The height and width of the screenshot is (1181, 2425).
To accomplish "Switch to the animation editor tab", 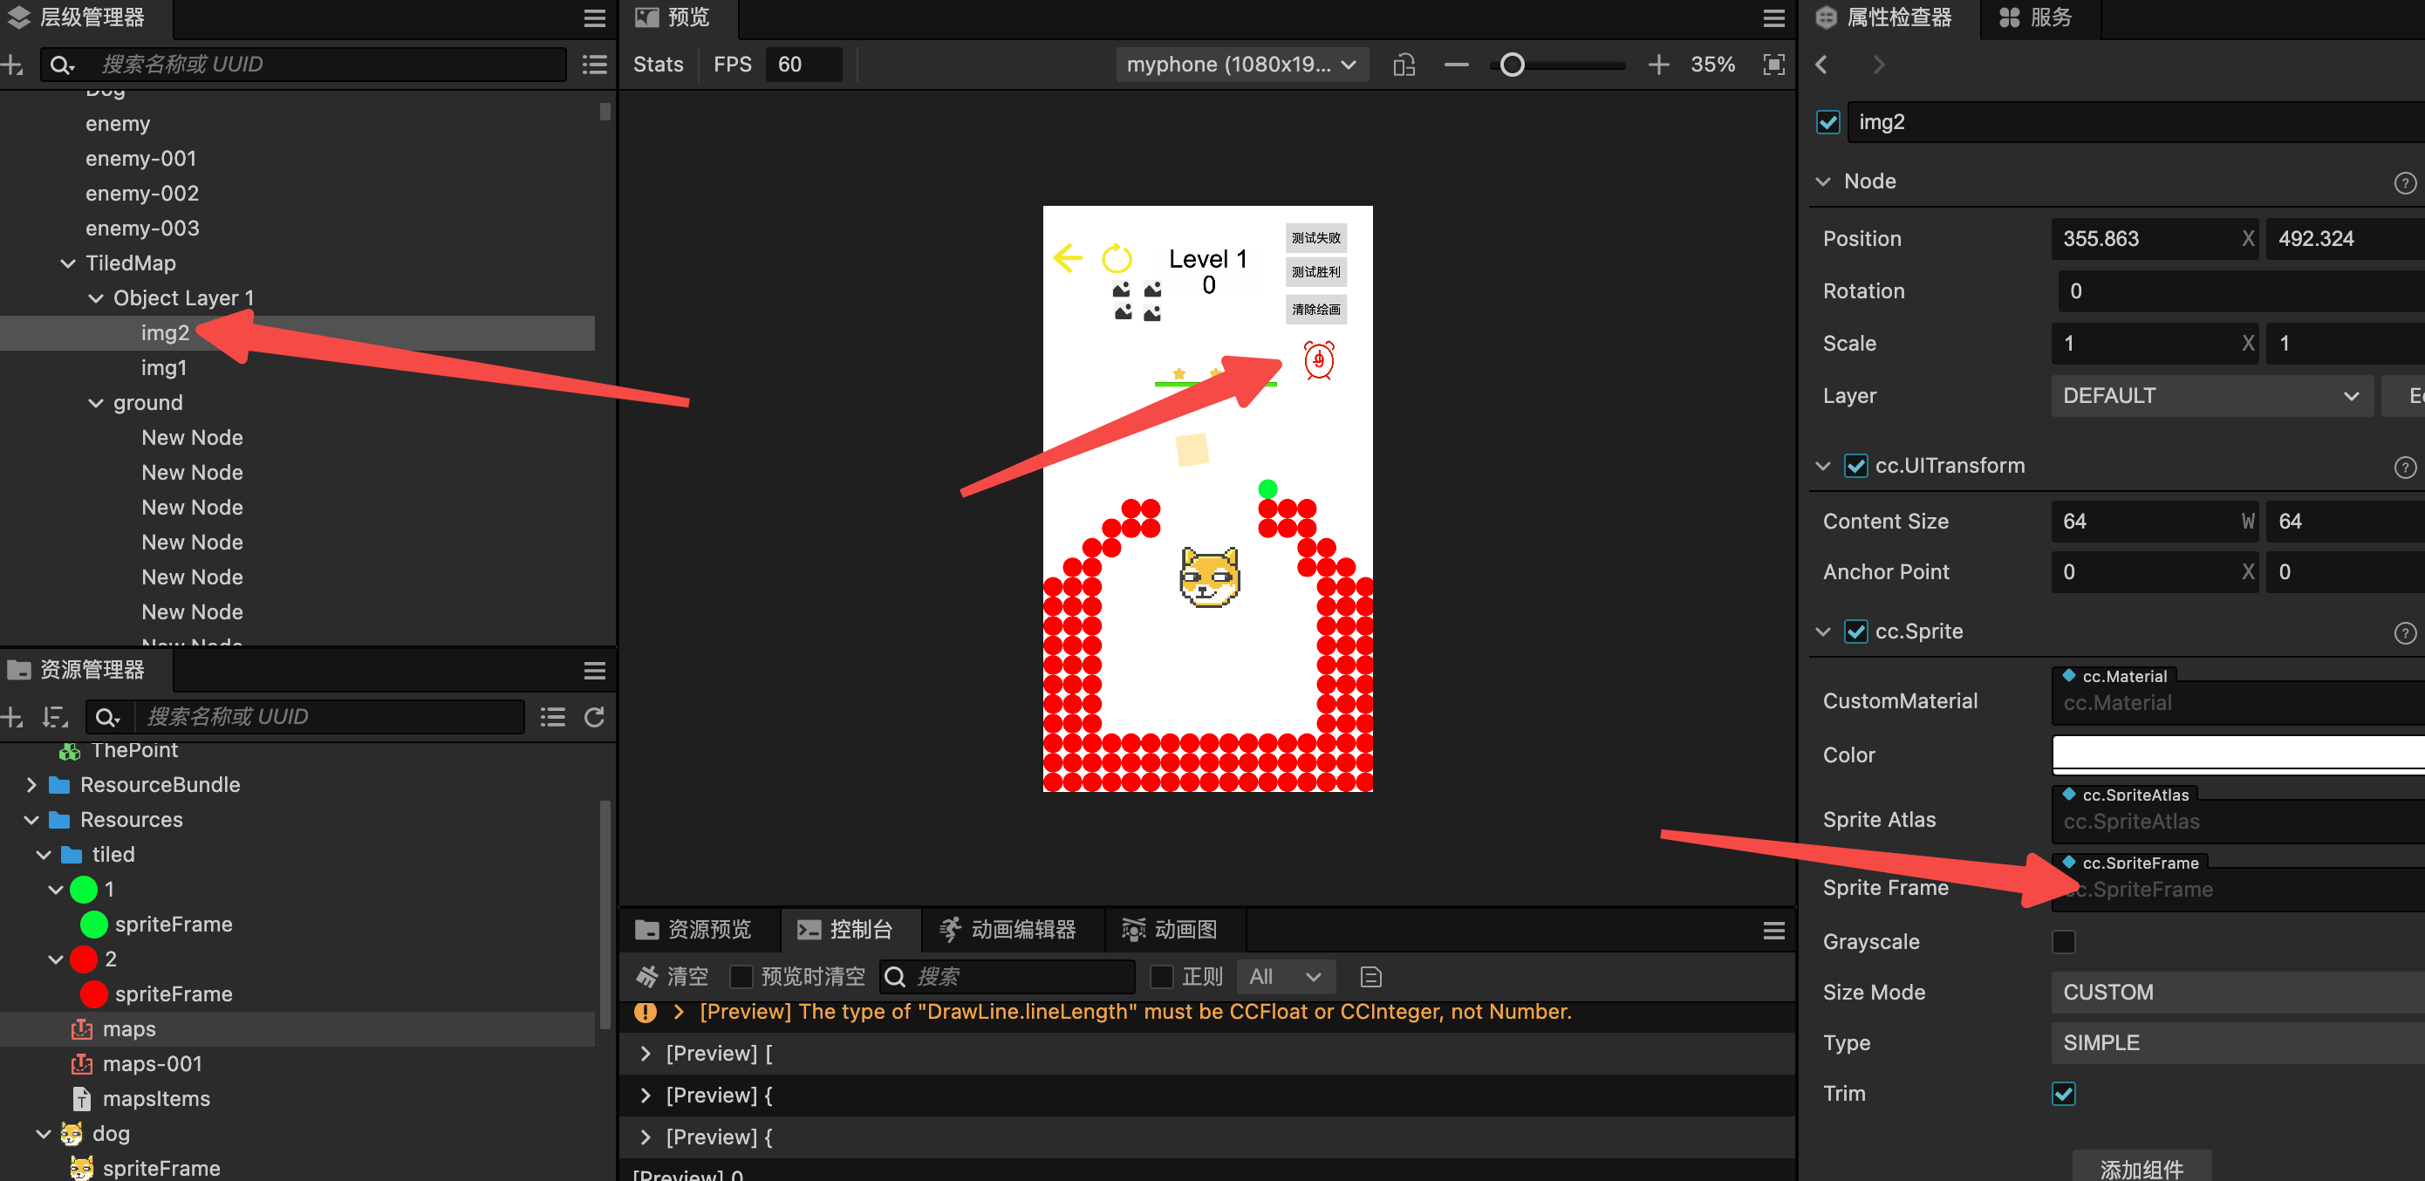I will click(x=1008, y=930).
